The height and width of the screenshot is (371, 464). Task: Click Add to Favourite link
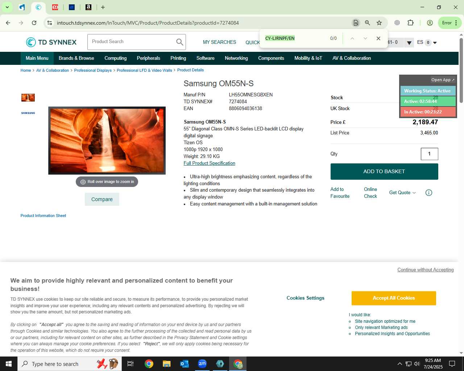pos(340,193)
